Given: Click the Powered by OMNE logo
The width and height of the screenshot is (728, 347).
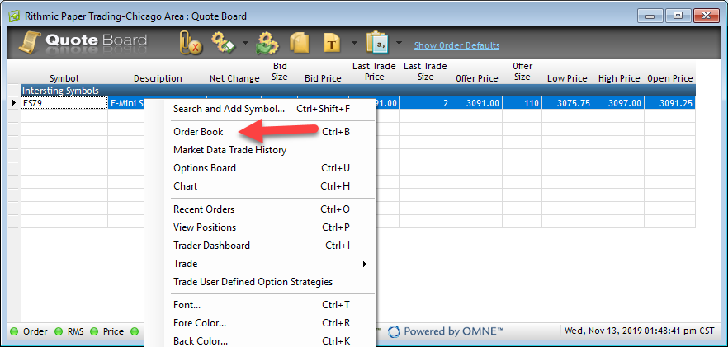Looking at the screenshot, I should (x=446, y=331).
